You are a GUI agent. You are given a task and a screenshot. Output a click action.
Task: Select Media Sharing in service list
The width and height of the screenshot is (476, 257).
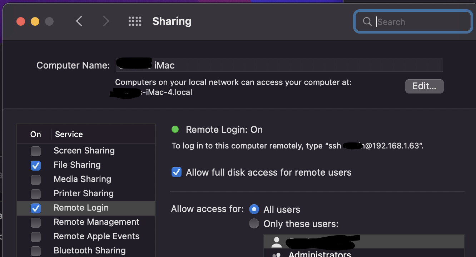pos(86,179)
